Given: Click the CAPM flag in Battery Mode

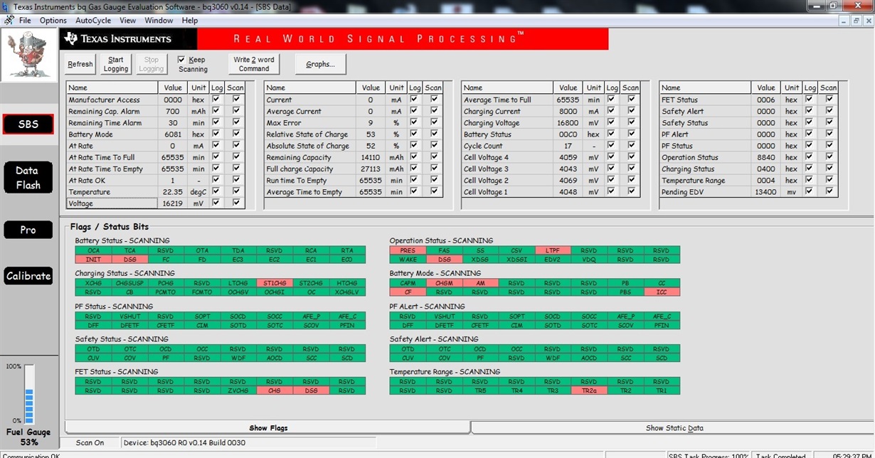Looking at the screenshot, I should point(408,283).
